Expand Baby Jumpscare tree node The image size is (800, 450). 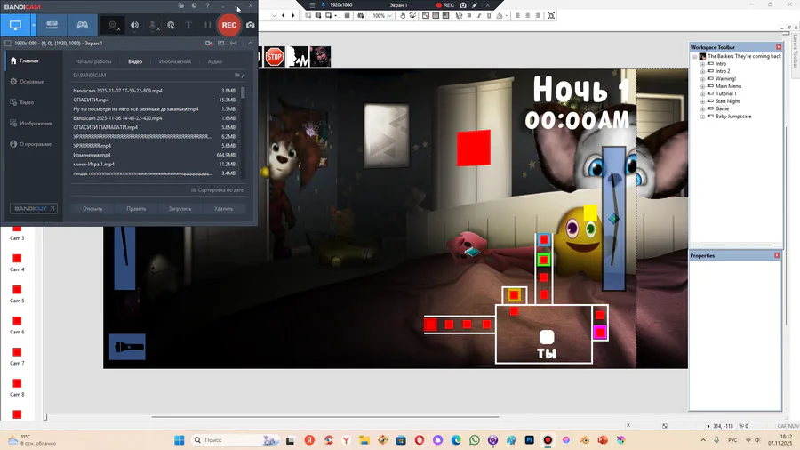(x=702, y=117)
